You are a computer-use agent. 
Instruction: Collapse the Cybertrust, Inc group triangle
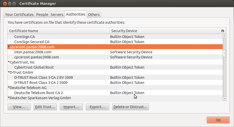pyautogui.click(x=9, y=62)
